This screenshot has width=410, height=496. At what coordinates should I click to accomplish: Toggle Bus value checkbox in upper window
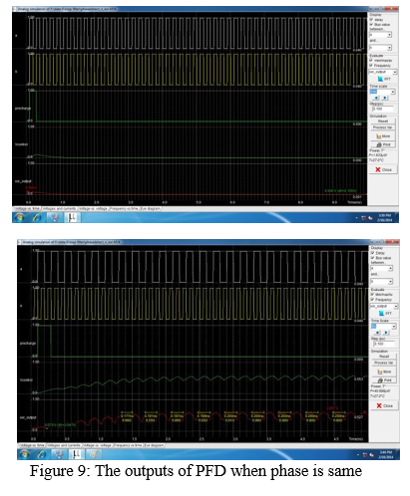[x=371, y=25]
